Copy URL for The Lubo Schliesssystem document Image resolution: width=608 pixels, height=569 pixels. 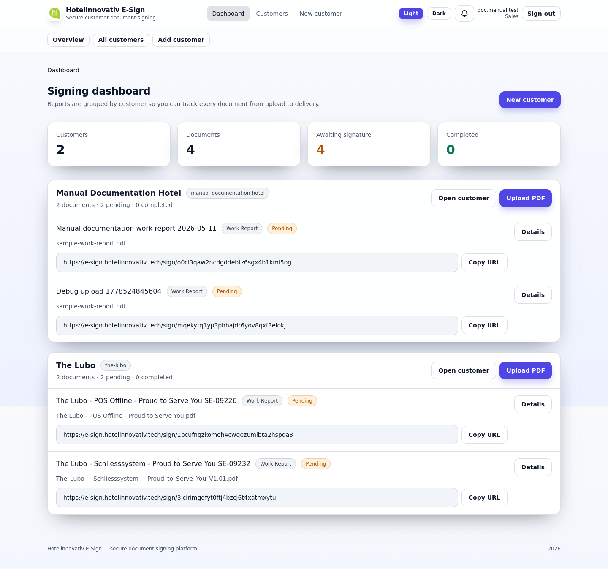pos(484,498)
